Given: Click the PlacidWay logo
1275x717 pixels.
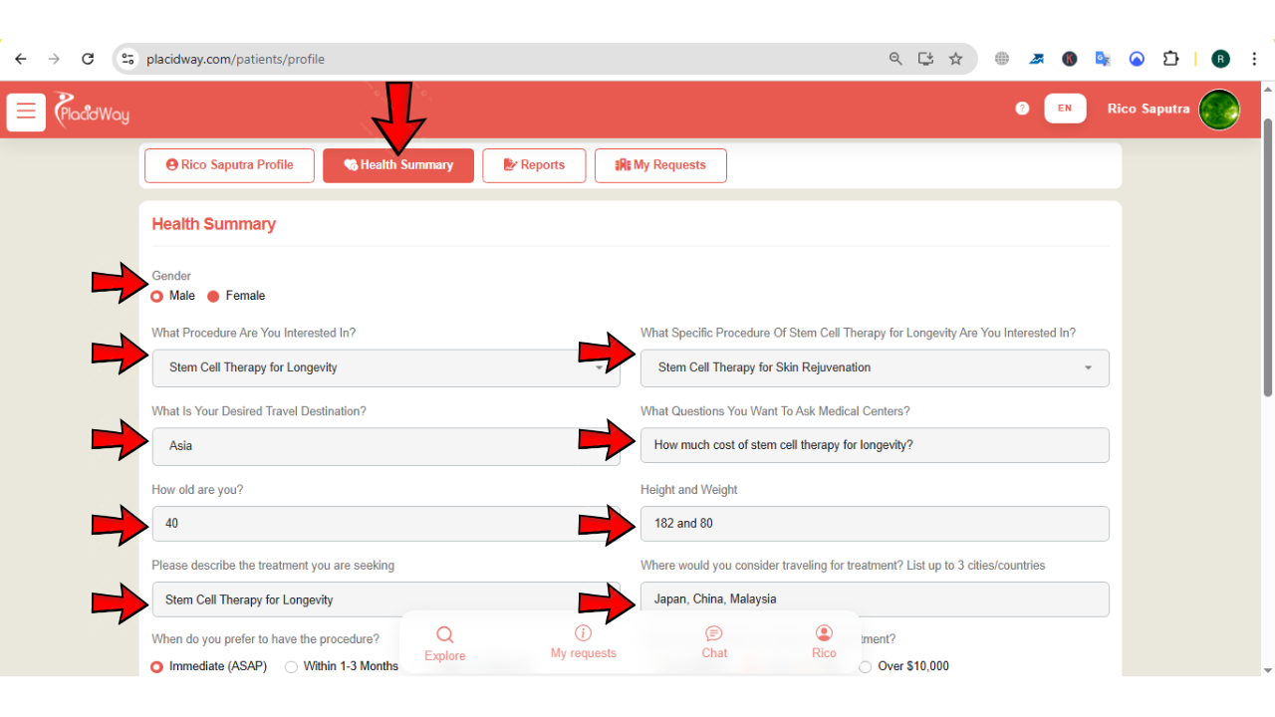Looking at the screenshot, I should coord(92,110).
